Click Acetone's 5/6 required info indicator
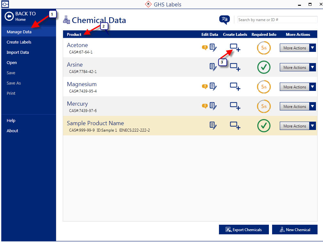 point(264,48)
